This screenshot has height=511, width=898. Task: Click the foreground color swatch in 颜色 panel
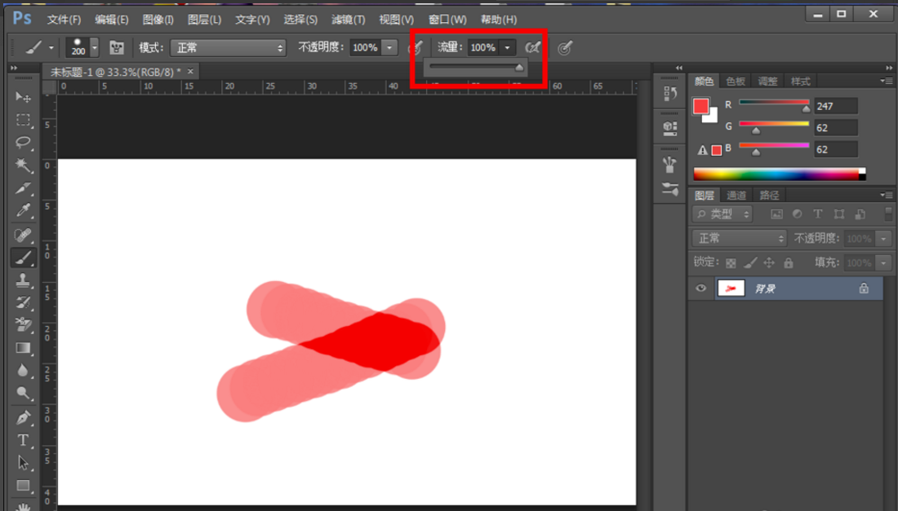(x=700, y=106)
